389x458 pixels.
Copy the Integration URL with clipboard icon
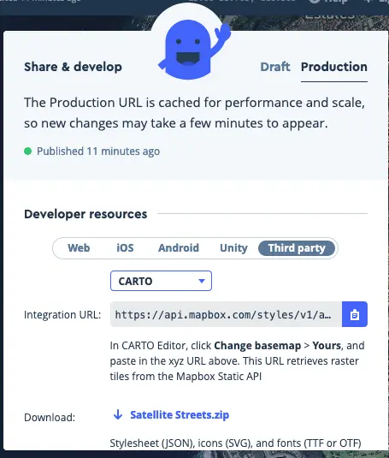(355, 314)
